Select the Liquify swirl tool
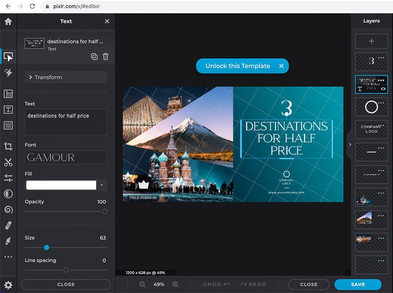393x293 pixels. coord(8,210)
